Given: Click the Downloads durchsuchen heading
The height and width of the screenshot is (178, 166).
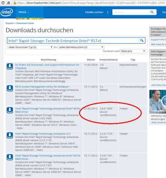Looking at the screenshot, I should 39,30.
